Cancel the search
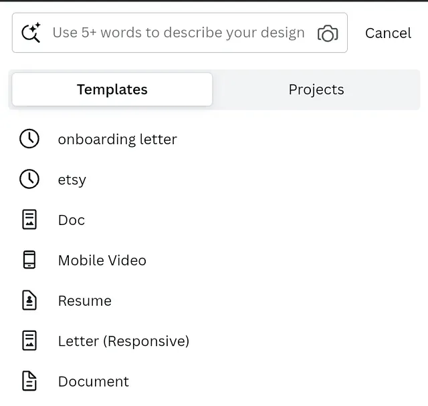 click(388, 33)
